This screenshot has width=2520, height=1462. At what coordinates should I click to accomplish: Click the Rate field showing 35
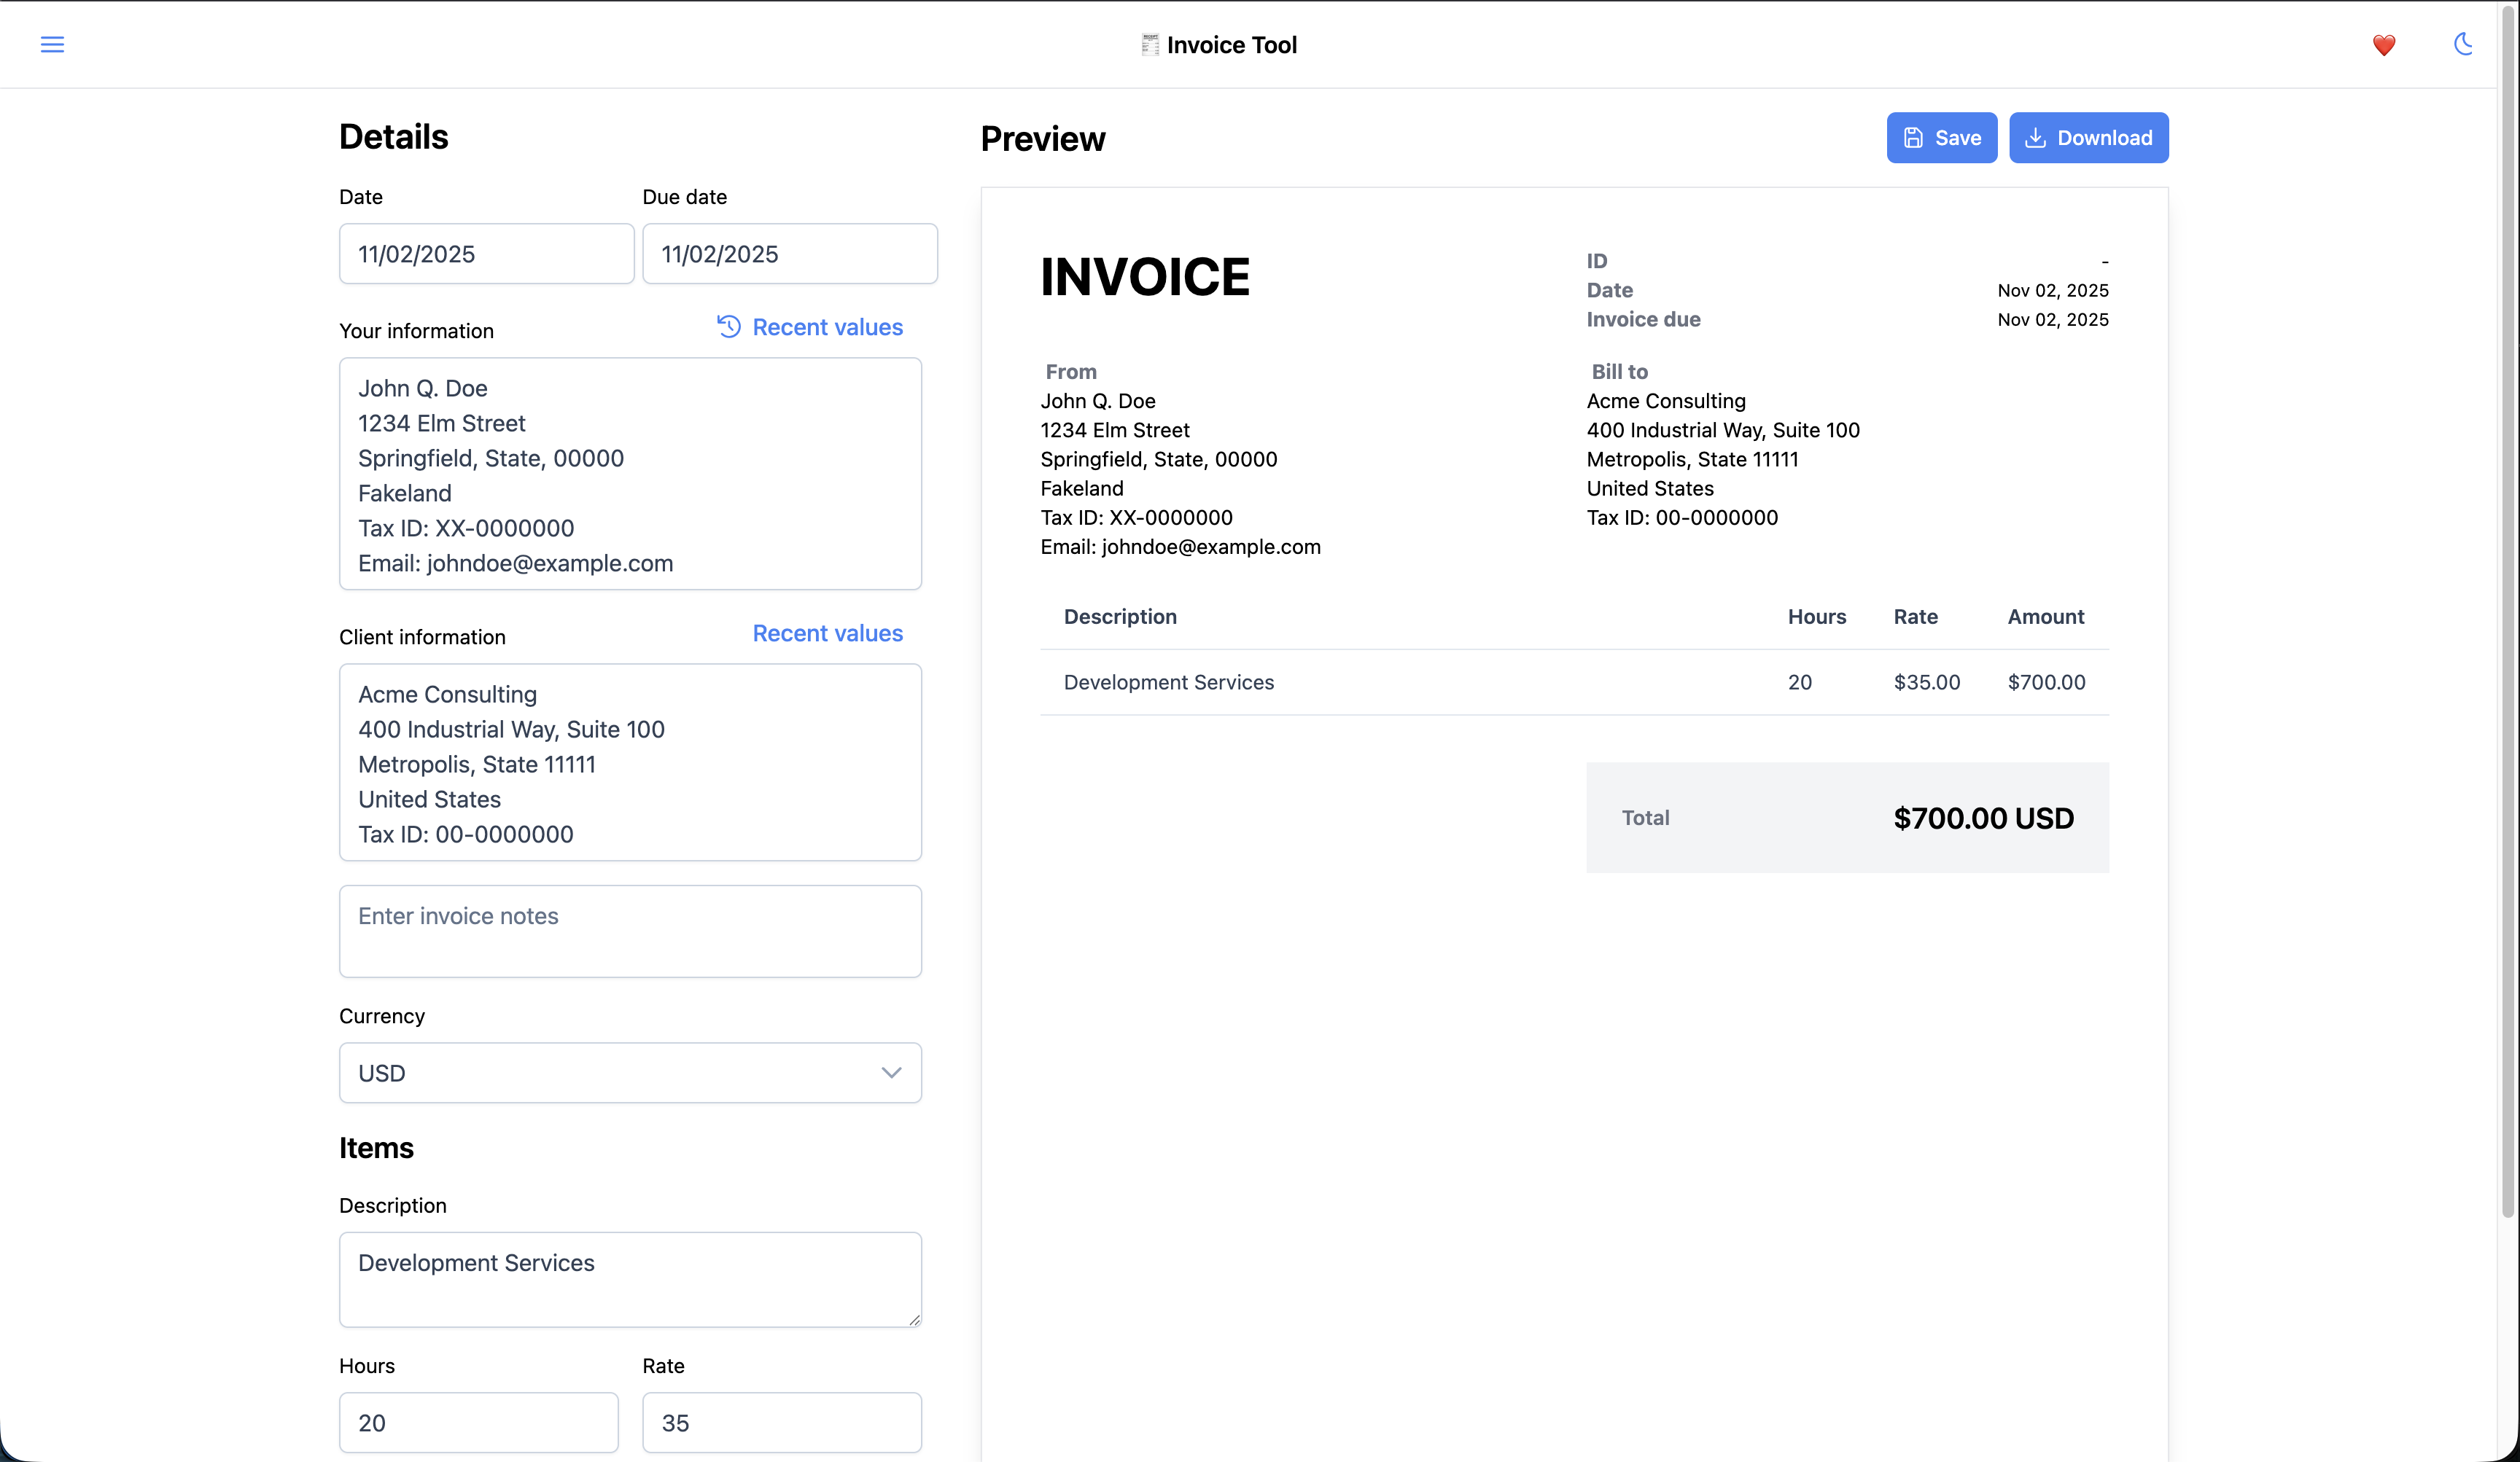pyautogui.click(x=781, y=1422)
